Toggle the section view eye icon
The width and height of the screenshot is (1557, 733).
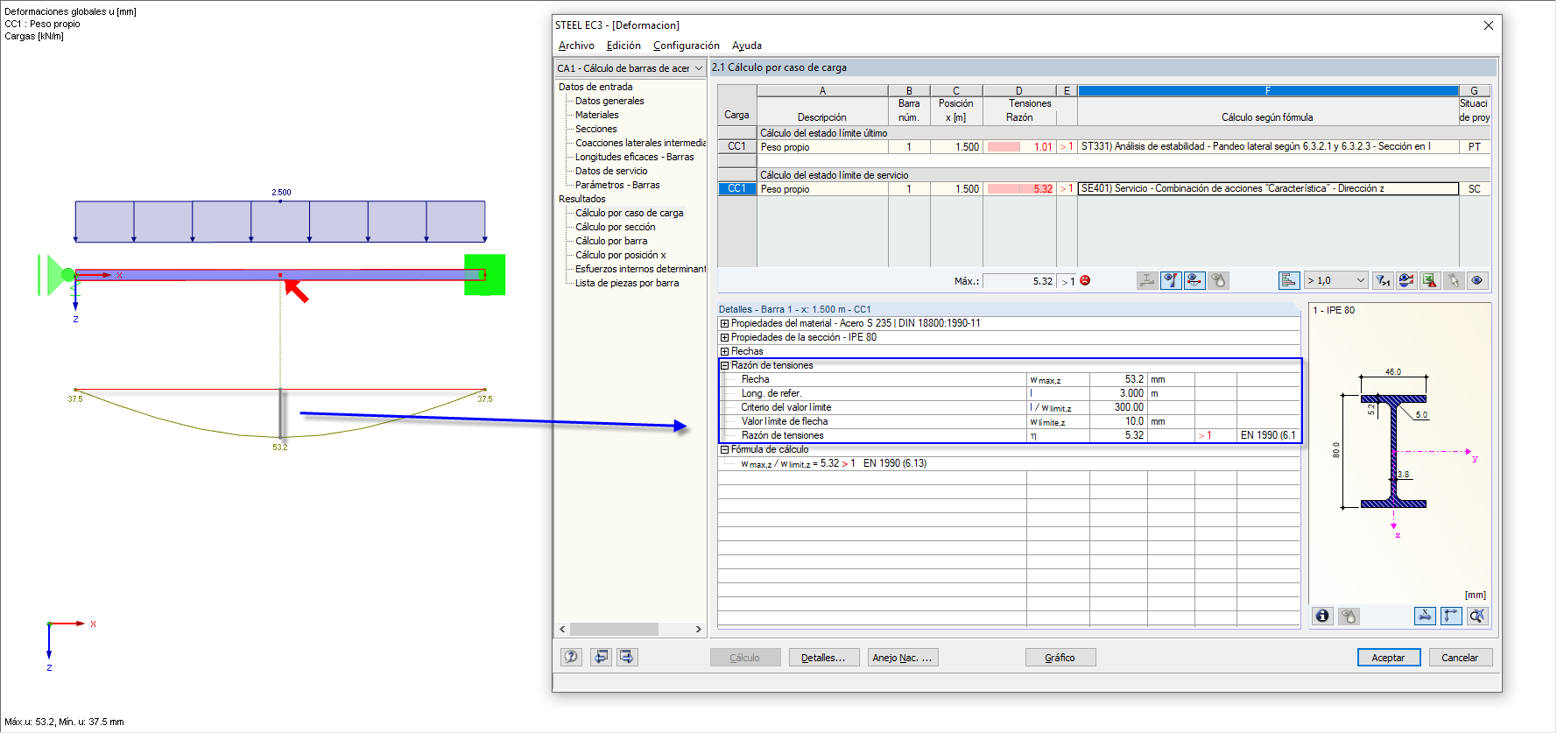pyautogui.click(x=1194, y=280)
